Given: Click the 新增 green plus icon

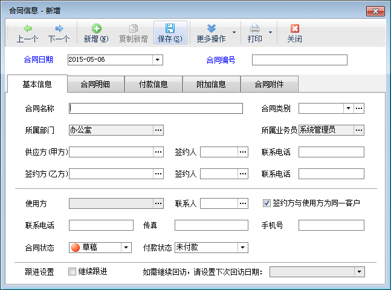Looking at the screenshot, I should [96, 28].
